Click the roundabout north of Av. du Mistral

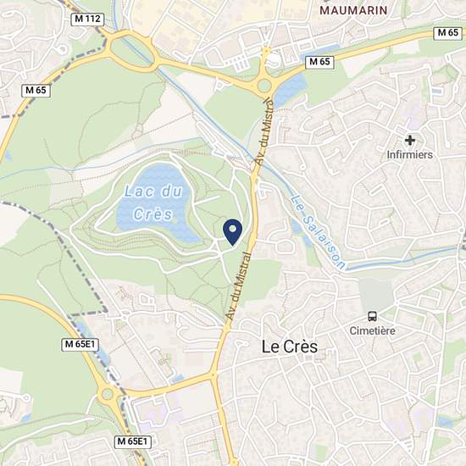(x=264, y=86)
